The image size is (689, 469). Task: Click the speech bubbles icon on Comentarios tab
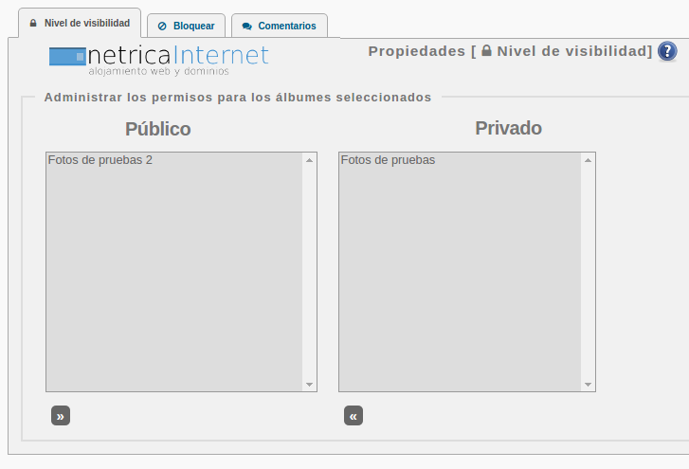click(x=247, y=26)
